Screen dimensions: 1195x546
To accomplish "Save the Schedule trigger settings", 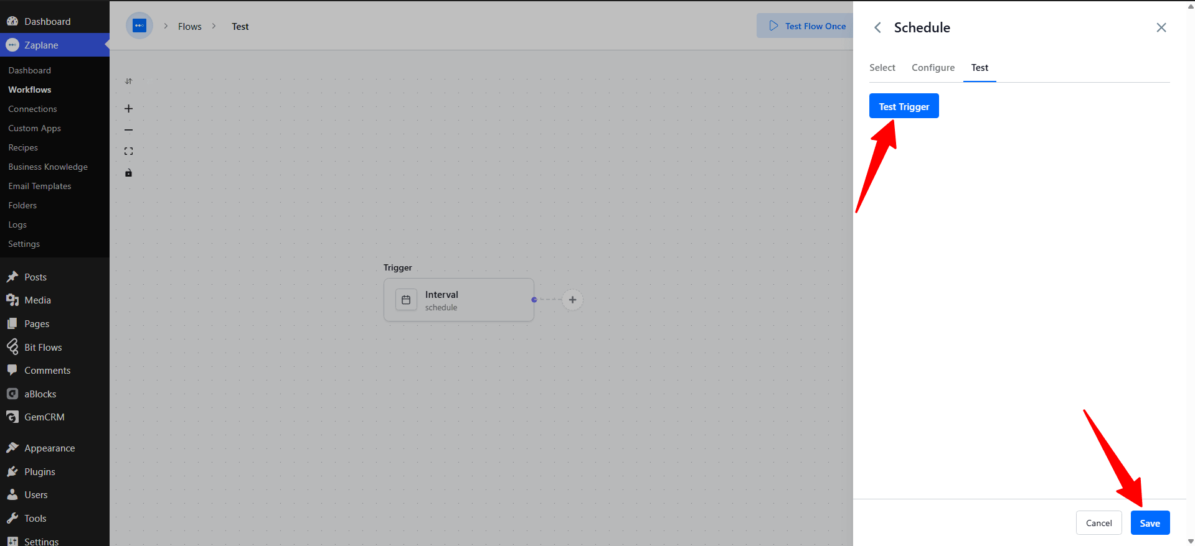I will (x=1150, y=523).
